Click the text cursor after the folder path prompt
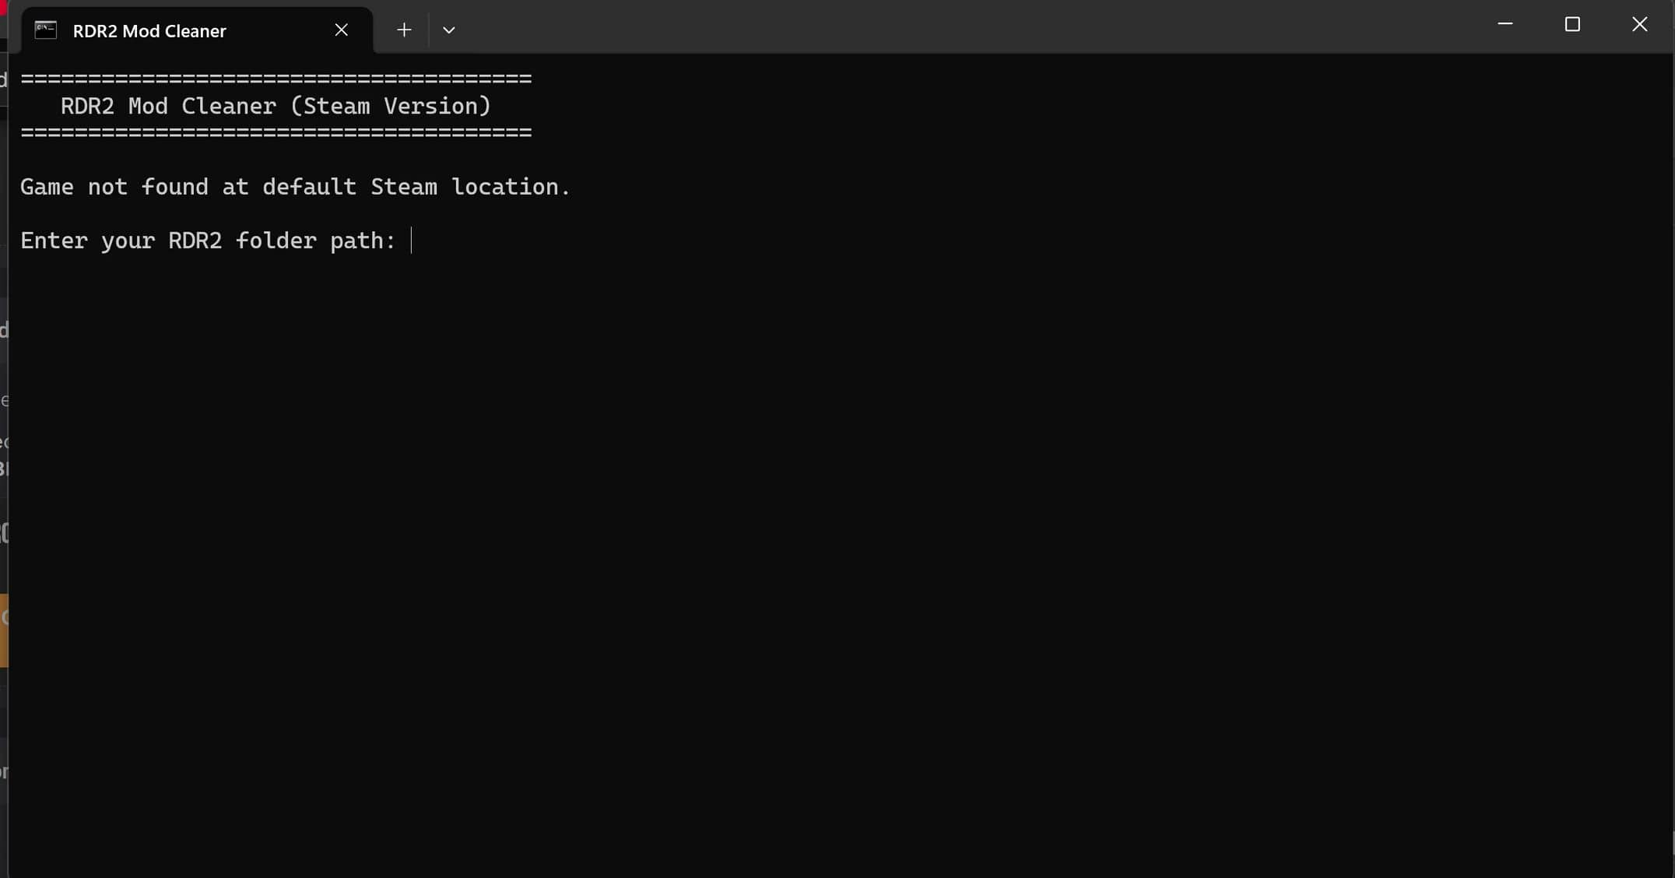This screenshot has width=1675, height=878. pos(412,241)
